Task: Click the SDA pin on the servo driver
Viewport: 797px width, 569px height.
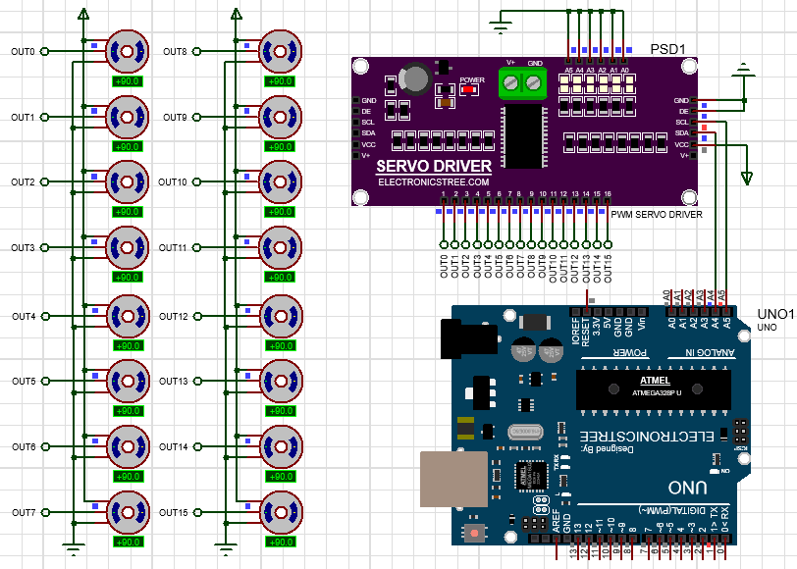Action: pos(357,134)
